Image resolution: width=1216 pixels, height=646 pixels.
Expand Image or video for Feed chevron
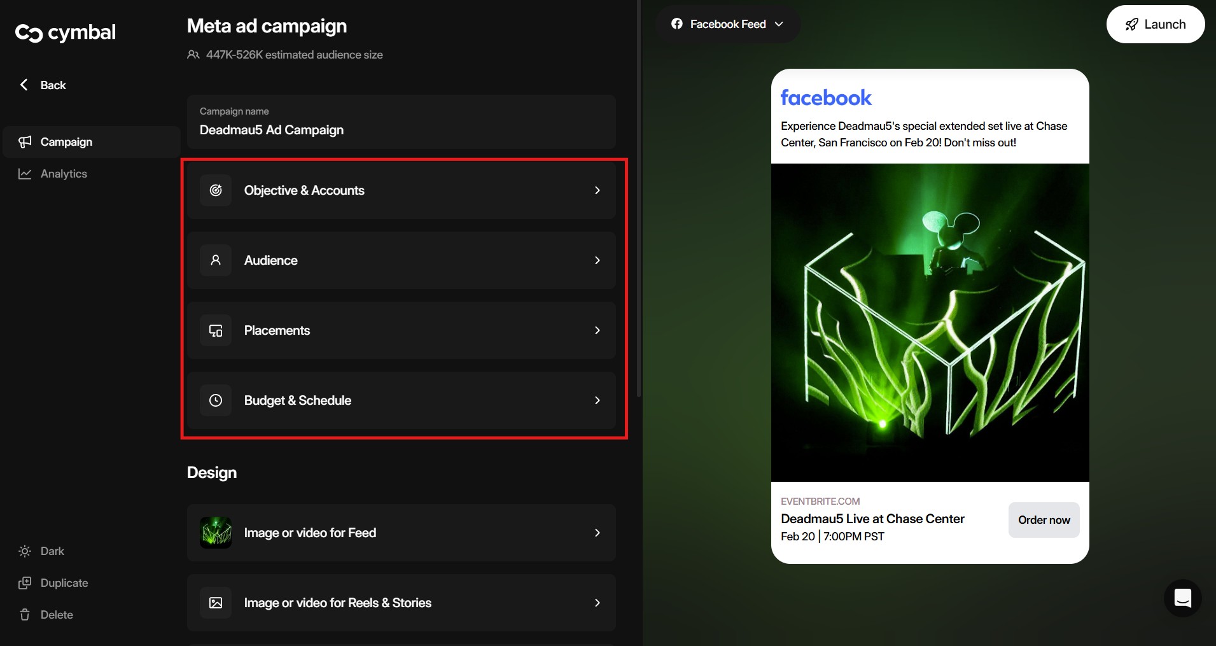pyautogui.click(x=597, y=533)
